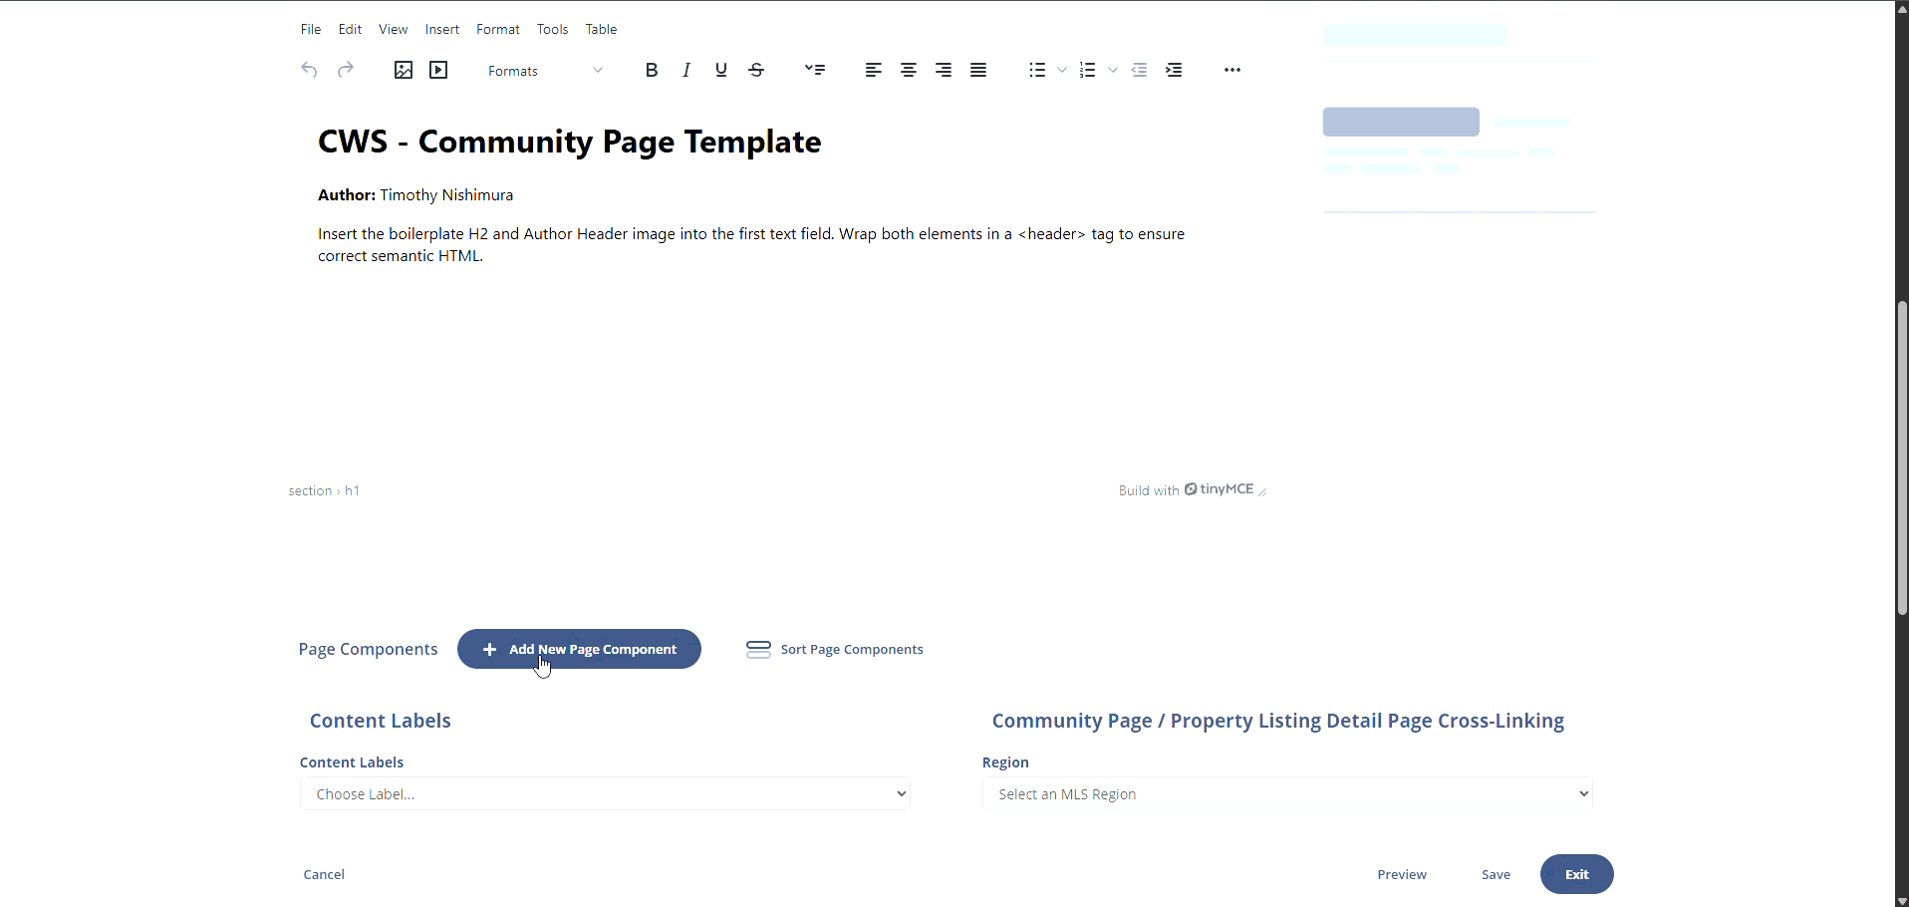Open more toolbar options ellipsis

point(1232,70)
